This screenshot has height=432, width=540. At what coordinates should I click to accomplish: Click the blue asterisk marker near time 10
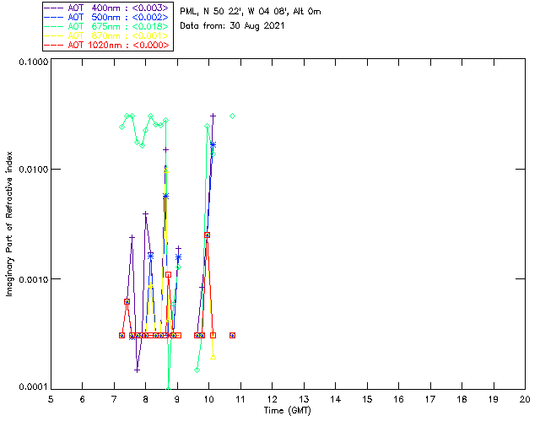pos(213,144)
